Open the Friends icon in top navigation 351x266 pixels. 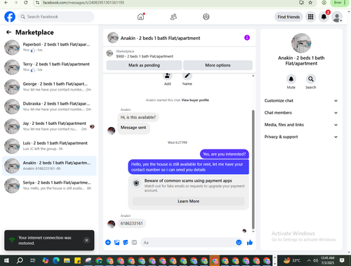(173, 17)
